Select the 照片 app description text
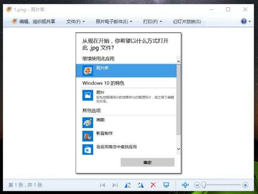 (x=135, y=99)
